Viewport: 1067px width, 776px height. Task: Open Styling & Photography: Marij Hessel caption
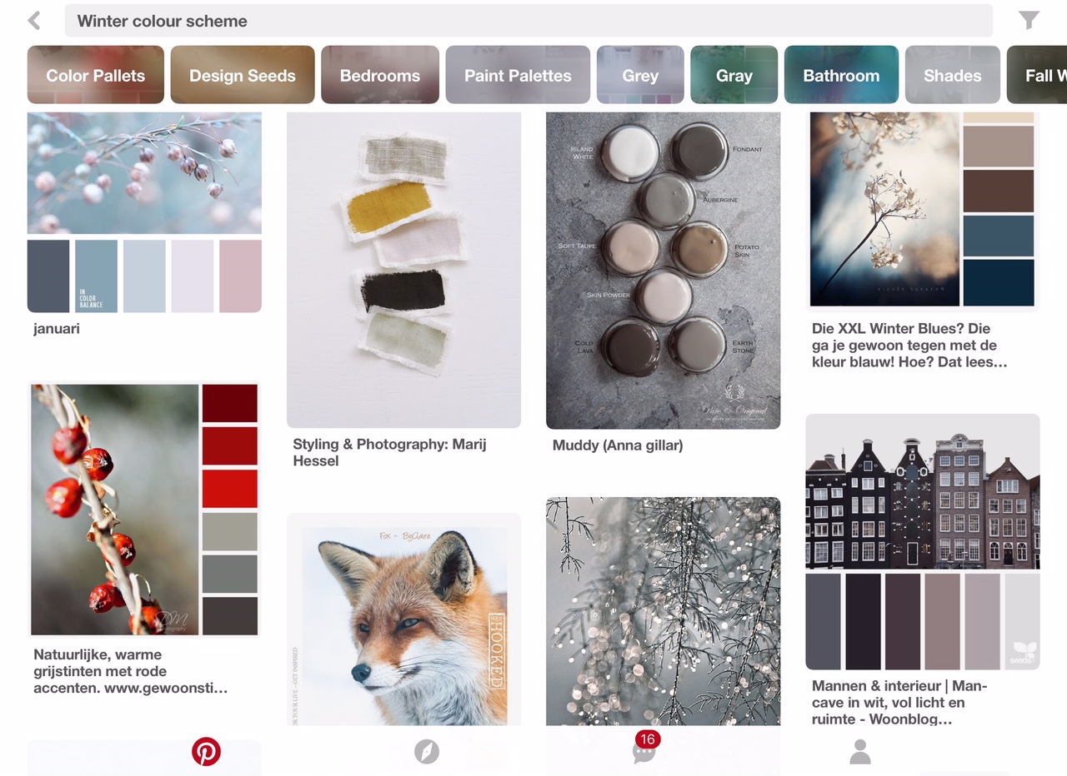(x=389, y=452)
